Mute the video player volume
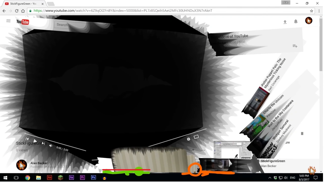This screenshot has height=182, width=325. tap(51, 146)
